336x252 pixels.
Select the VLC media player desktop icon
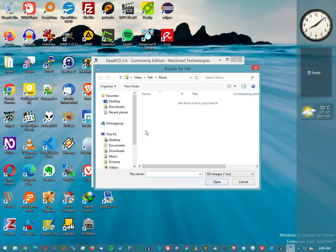click(29, 148)
